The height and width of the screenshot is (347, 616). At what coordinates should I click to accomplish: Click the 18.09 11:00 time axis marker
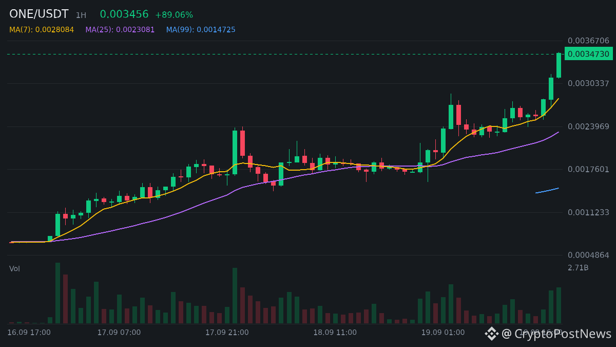coord(335,333)
